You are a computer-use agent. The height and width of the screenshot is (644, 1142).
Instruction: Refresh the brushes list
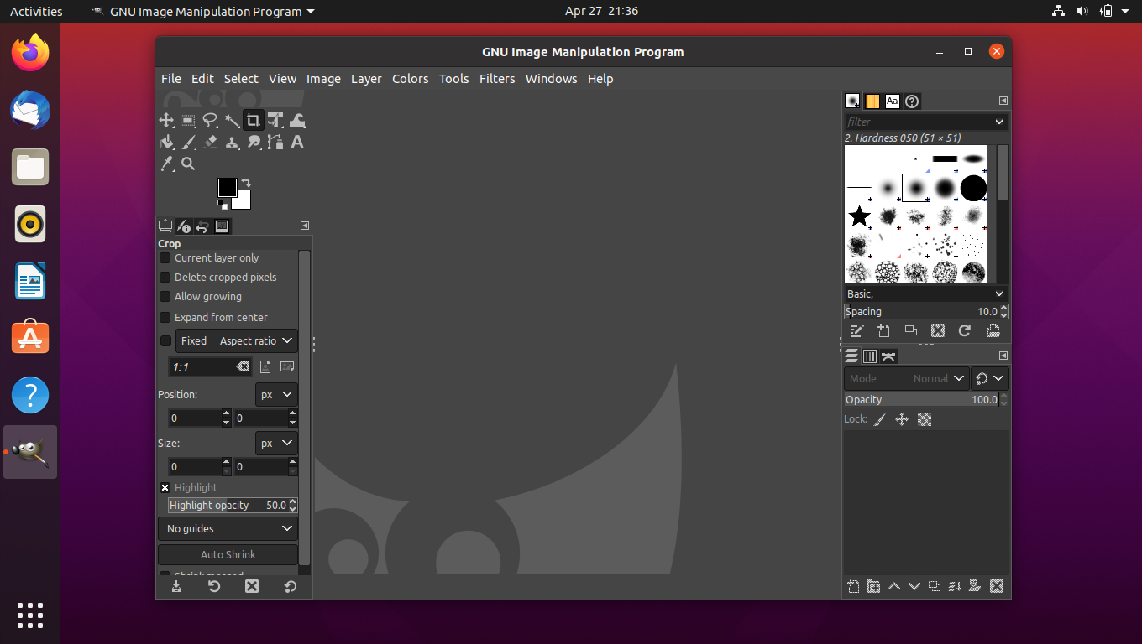coord(964,330)
